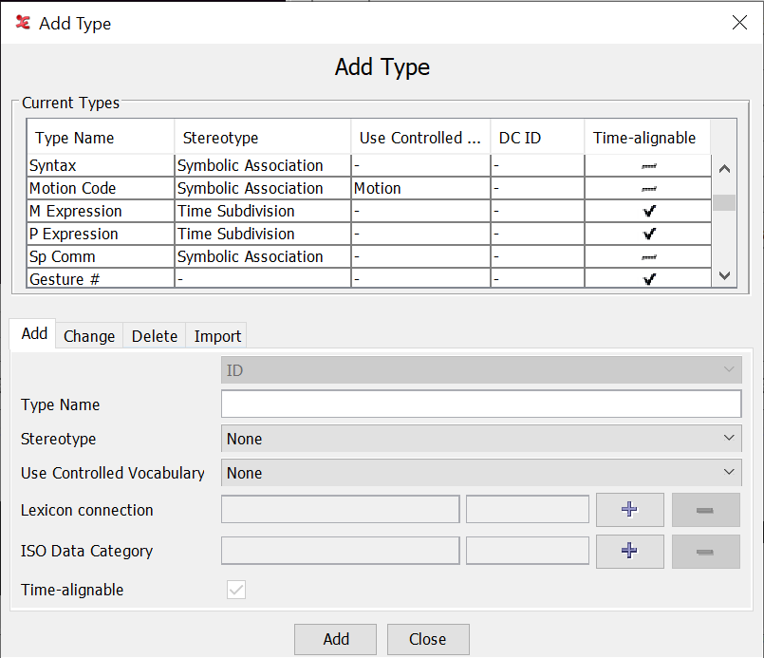Open the Delete tab

tap(154, 336)
